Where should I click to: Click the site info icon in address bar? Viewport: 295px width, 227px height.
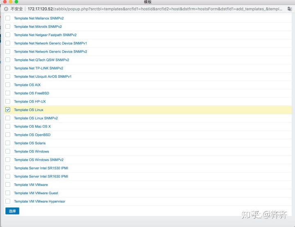click(x=6, y=9)
